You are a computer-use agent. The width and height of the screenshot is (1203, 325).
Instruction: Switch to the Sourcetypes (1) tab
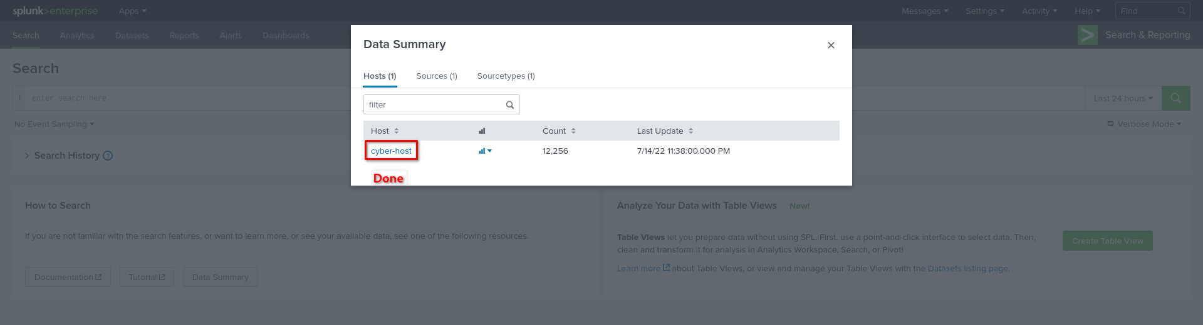point(506,76)
